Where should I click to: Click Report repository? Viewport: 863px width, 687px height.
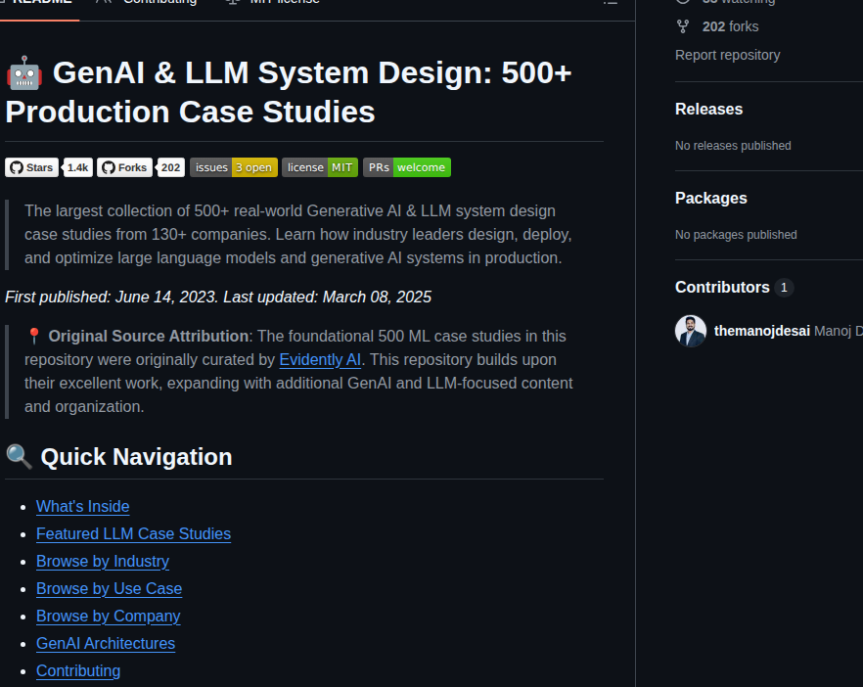pos(728,55)
